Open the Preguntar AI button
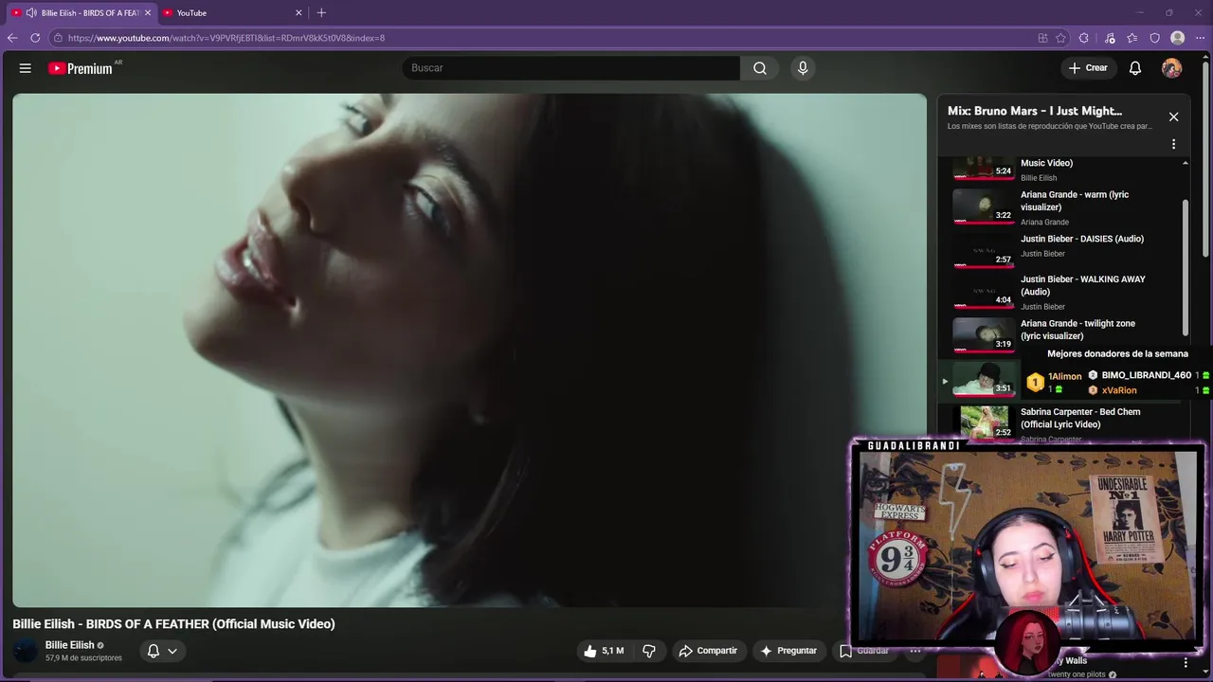The width and height of the screenshot is (1213, 682). pyautogui.click(x=788, y=651)
